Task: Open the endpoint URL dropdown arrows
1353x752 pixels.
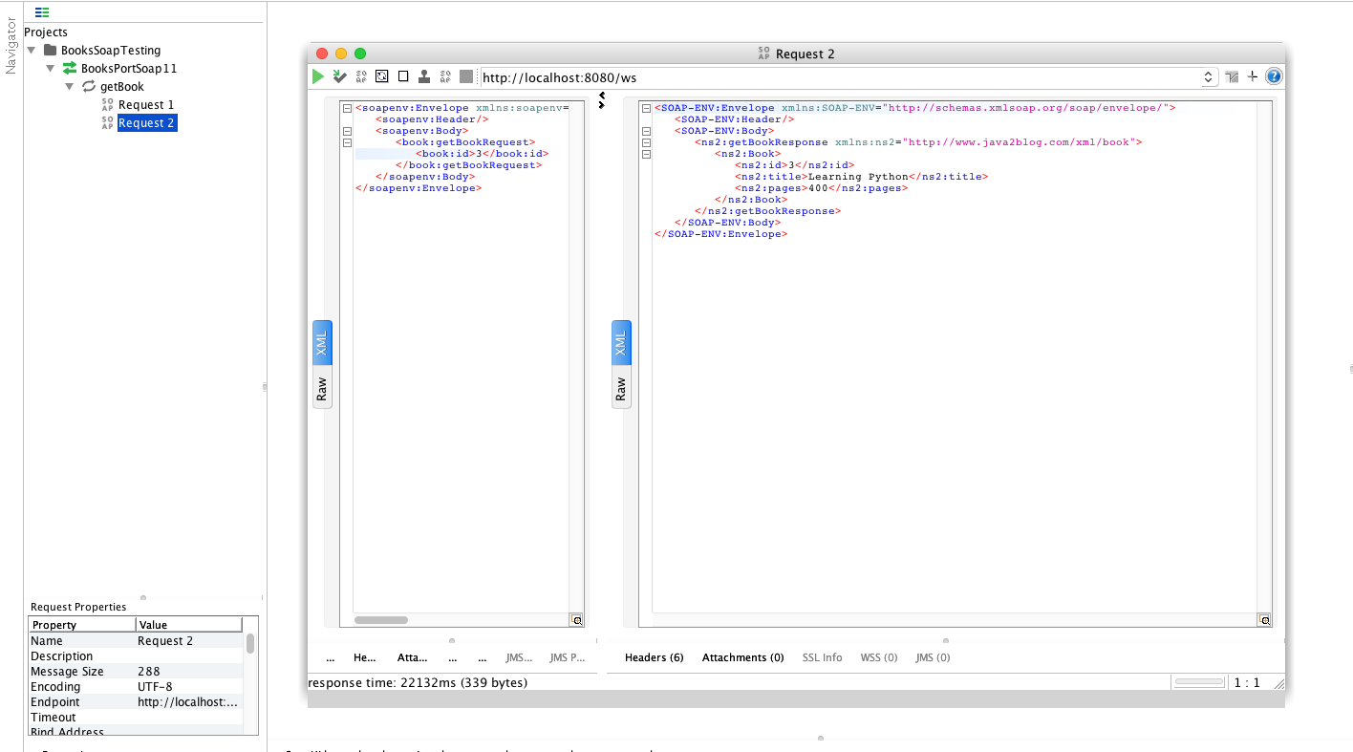Action: pyautogui.click(x=1208, y=77)
